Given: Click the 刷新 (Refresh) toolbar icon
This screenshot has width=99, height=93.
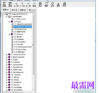Looking at the screenshot, I should click(46, 5).
